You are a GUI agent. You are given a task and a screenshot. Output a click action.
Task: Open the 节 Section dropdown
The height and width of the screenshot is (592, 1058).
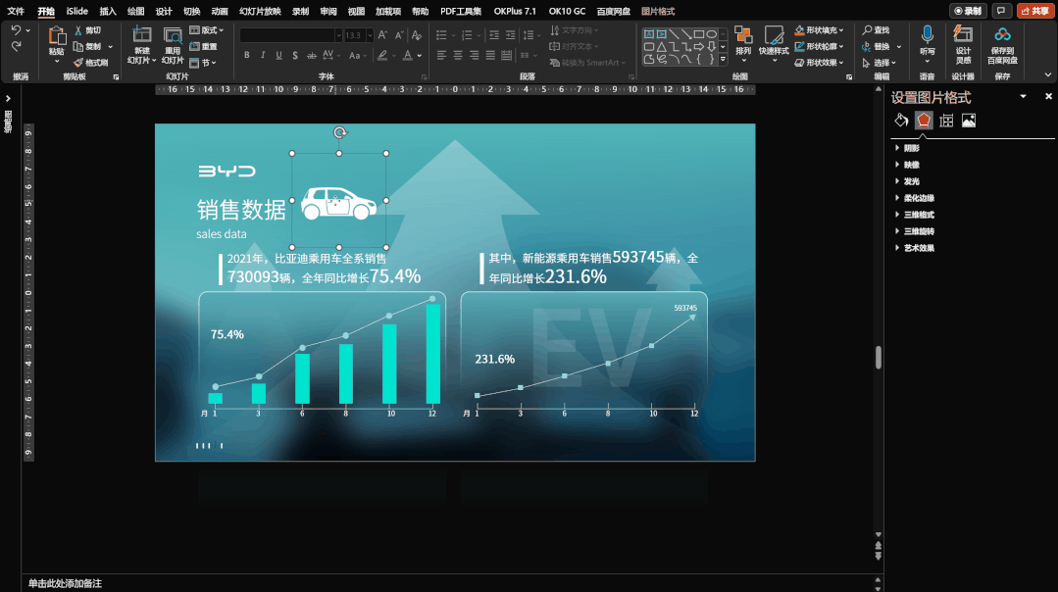(x=203, y=63)
